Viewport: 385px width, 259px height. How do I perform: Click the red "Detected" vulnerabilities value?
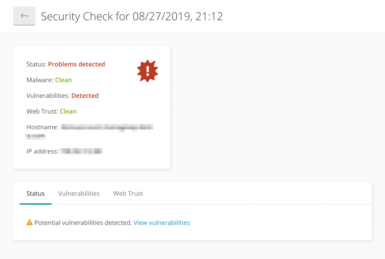[x=85, y=96]
